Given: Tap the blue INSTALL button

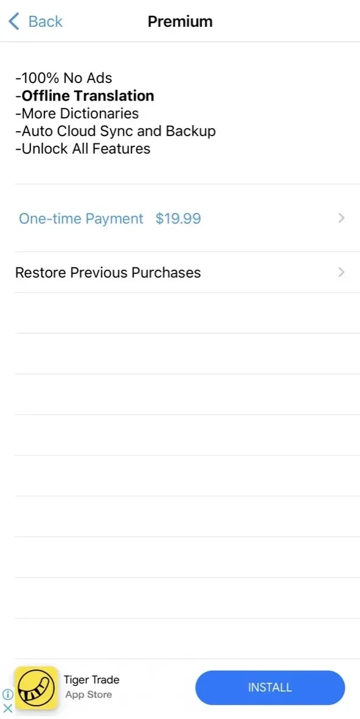Looking at the screenshot, I should pyautogui.click(x=270, y=687).
